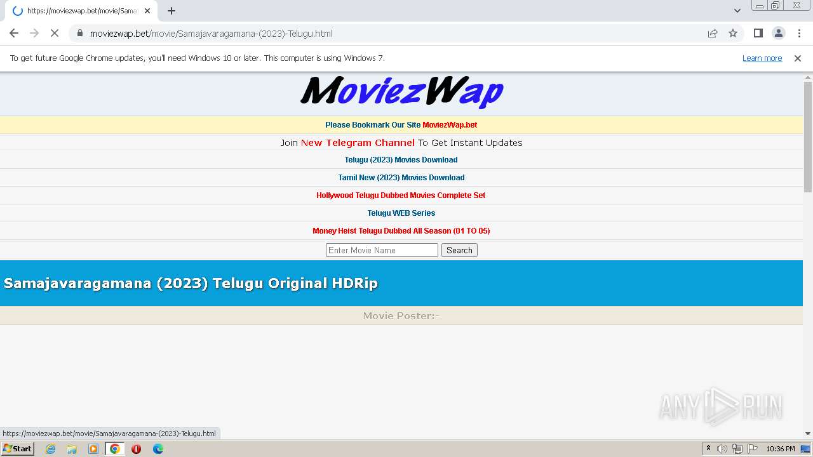The width and height of the screenshot is (813, 457).
Task: Close the moviezwap.bet tab
Action: pos(147,11)
